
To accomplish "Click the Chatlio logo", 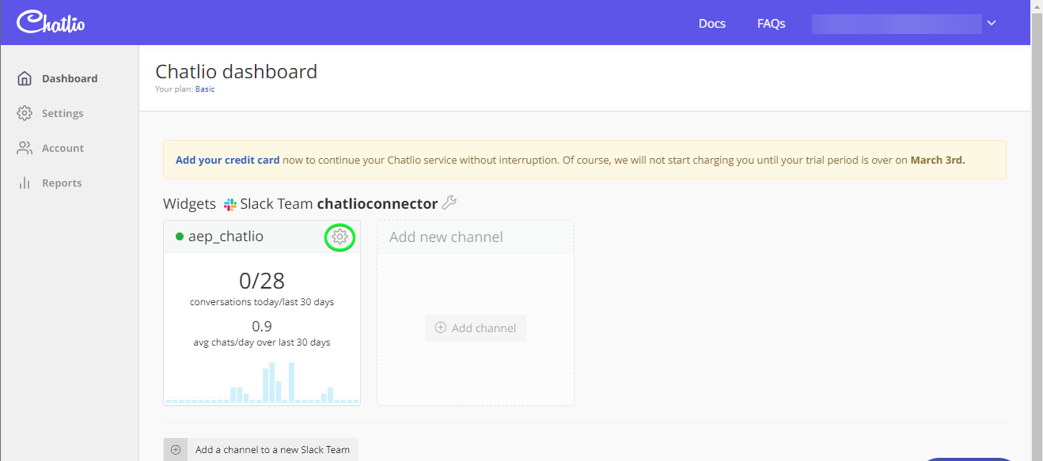I will click(51, 22).
